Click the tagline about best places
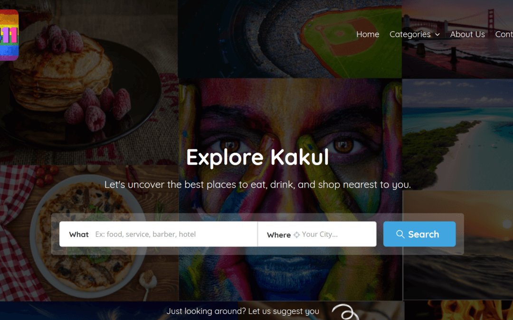Image resolution: width=513 pixels, height=320 pixels. pos(257,184)
